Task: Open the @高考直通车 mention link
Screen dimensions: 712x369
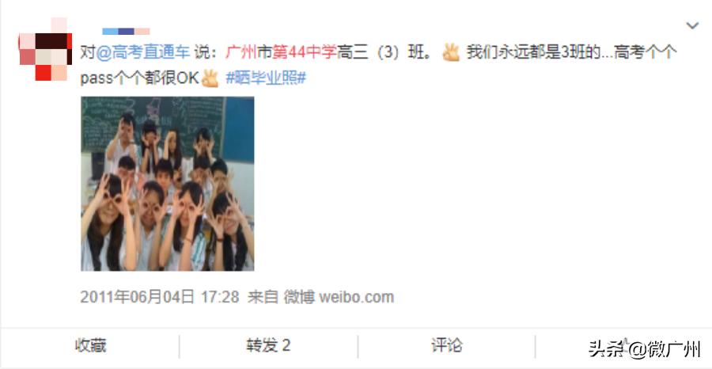Action: [142, 52]
